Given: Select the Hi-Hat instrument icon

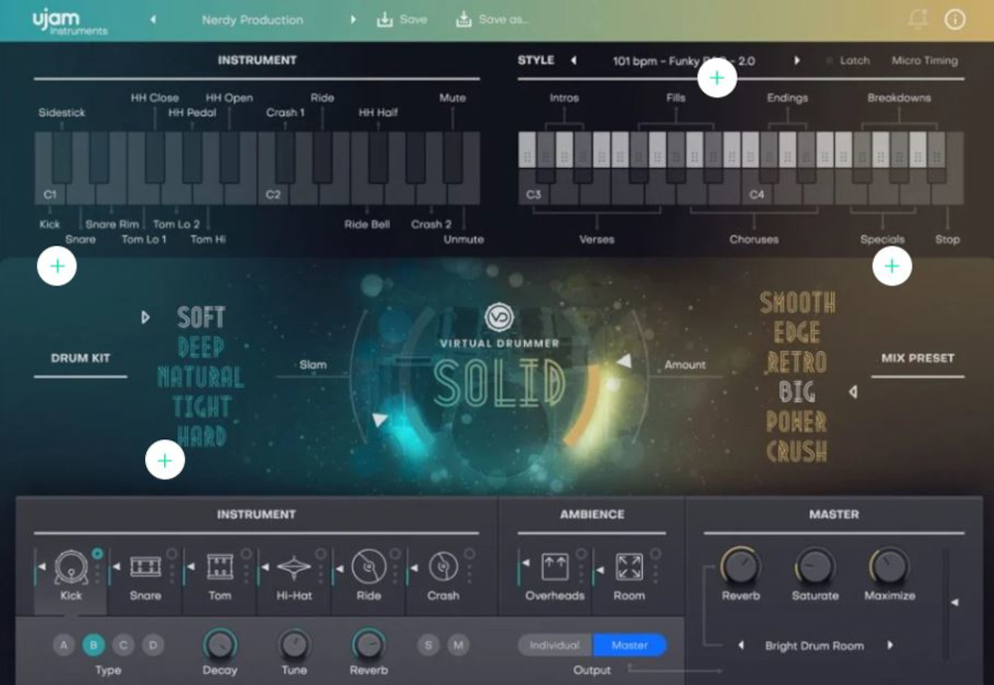Looking at the screenshot, I should pos(294,567).
